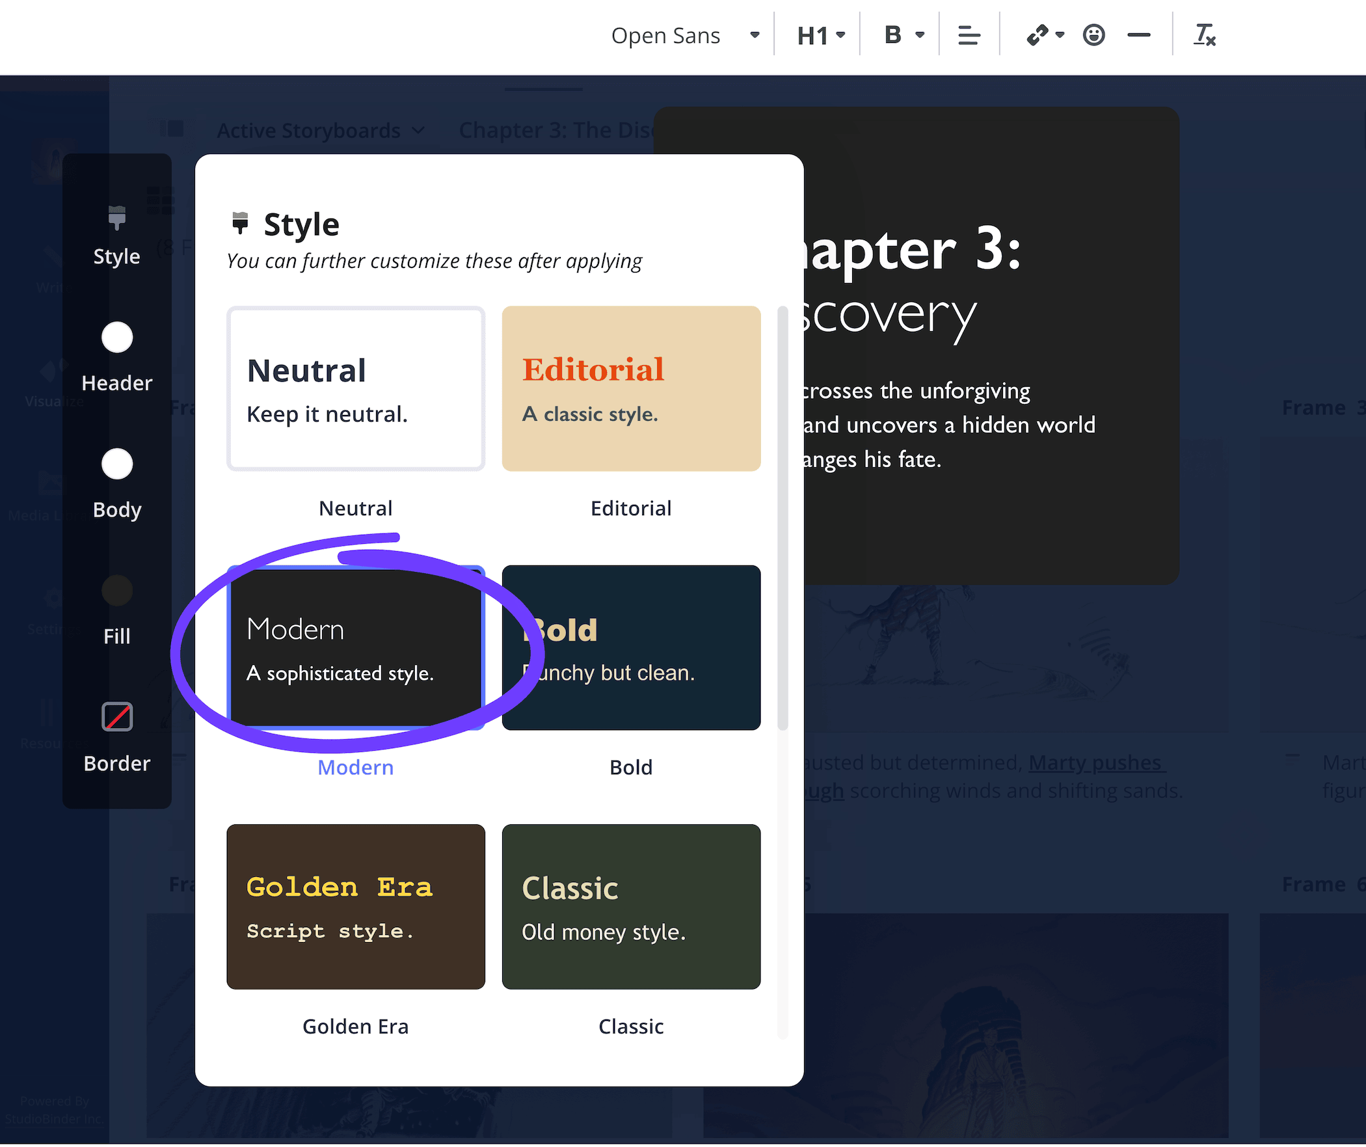The height and width of the screenshot is (1147, 1366).
Task: Insert an emoji from the toolbar
Action: coord(1094,35)
